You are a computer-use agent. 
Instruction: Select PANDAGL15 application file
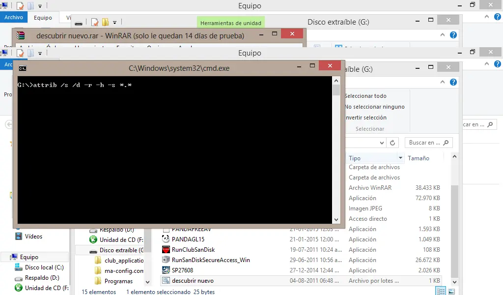(188, 239)
